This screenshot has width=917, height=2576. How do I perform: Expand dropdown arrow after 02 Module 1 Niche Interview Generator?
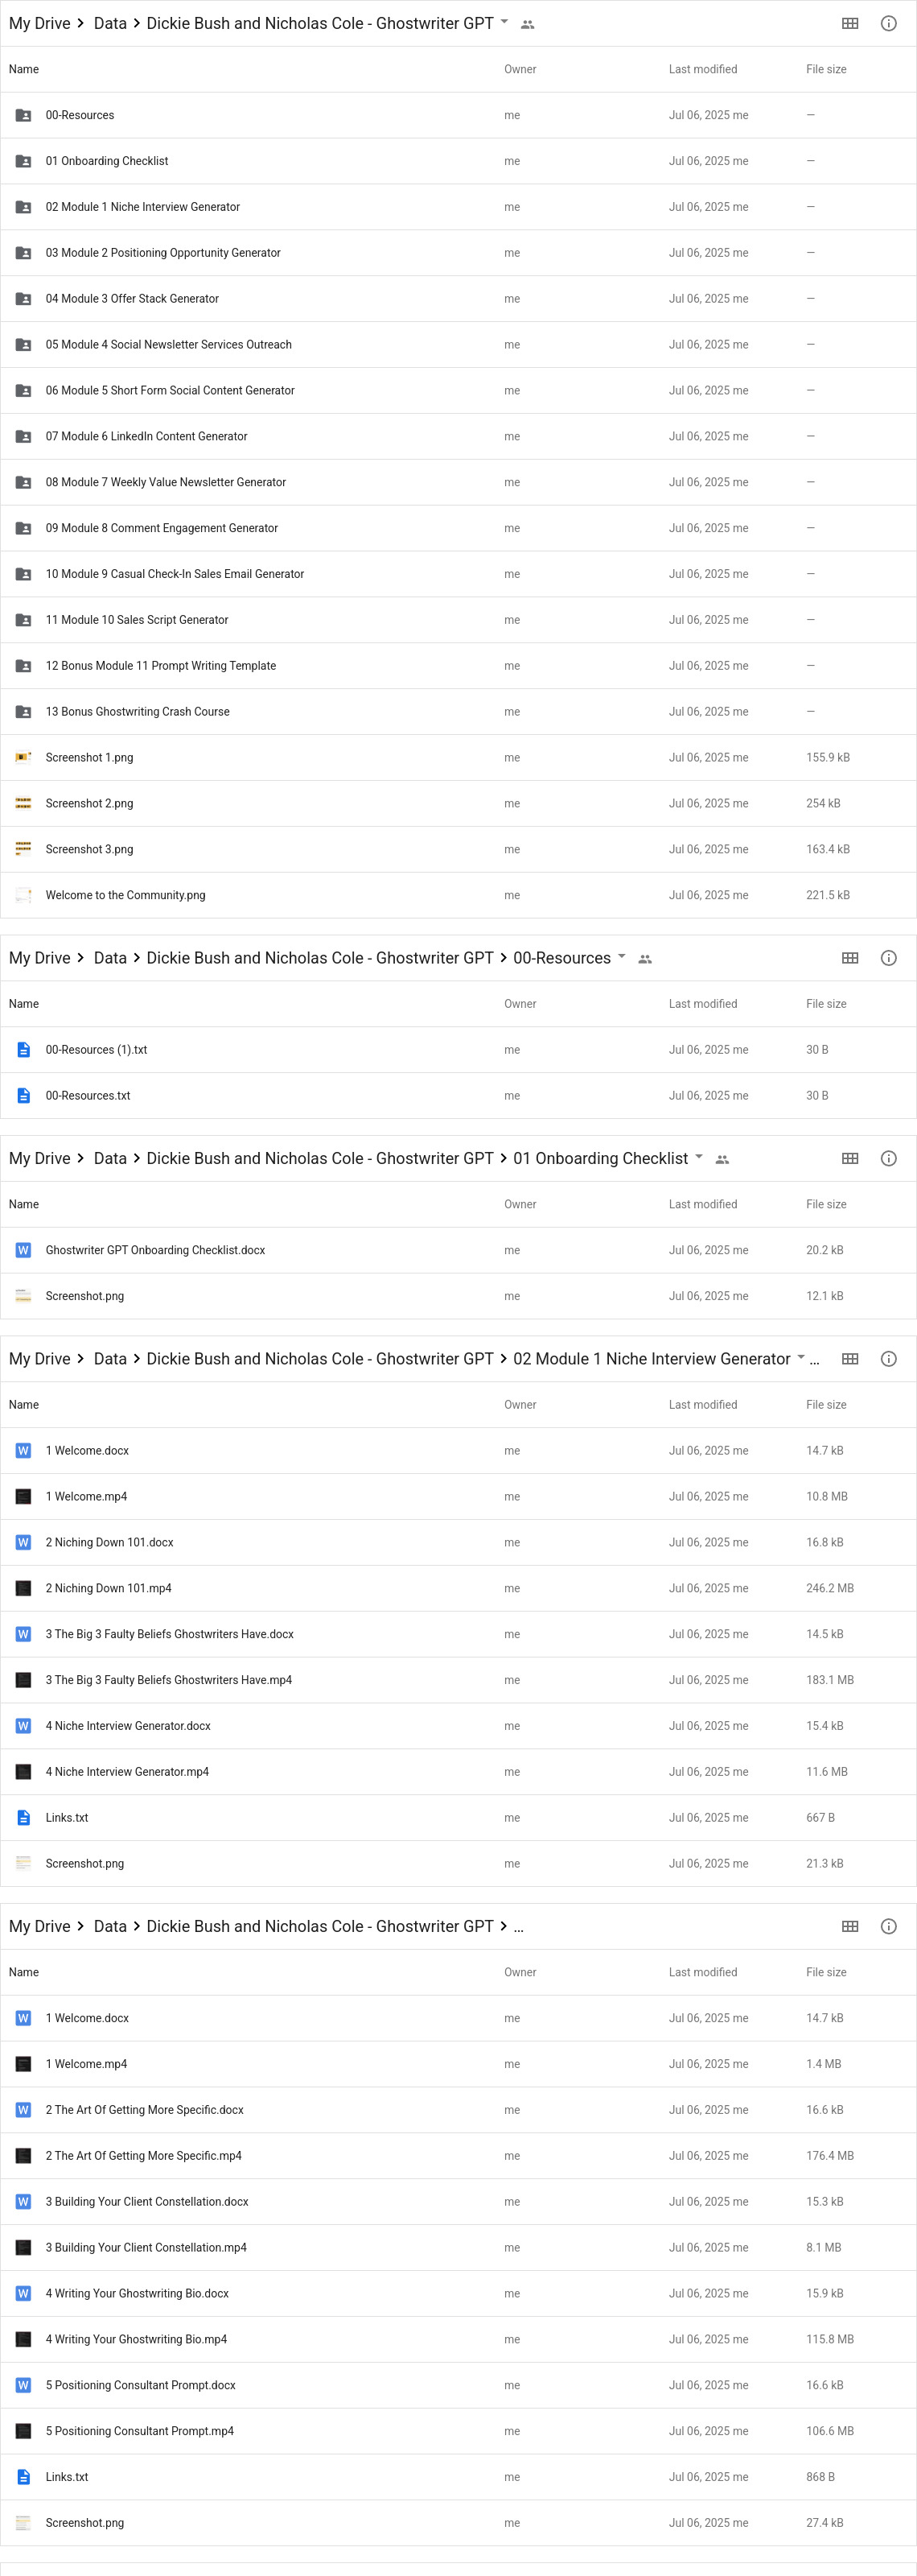tap(800, 1357)
